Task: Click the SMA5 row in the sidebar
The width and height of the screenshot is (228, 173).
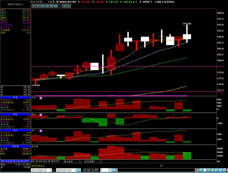Action: point(15,10)
